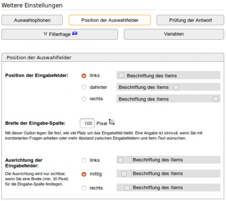Choose 'mittig' alignment radio button

tap(84, 174)
